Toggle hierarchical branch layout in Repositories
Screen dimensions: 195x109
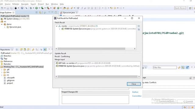41,50
